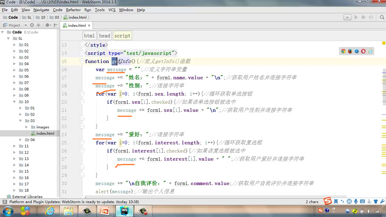Open in Safari browser icon
This screenshot has width=386, height=217.
click(x=356, y=51)
